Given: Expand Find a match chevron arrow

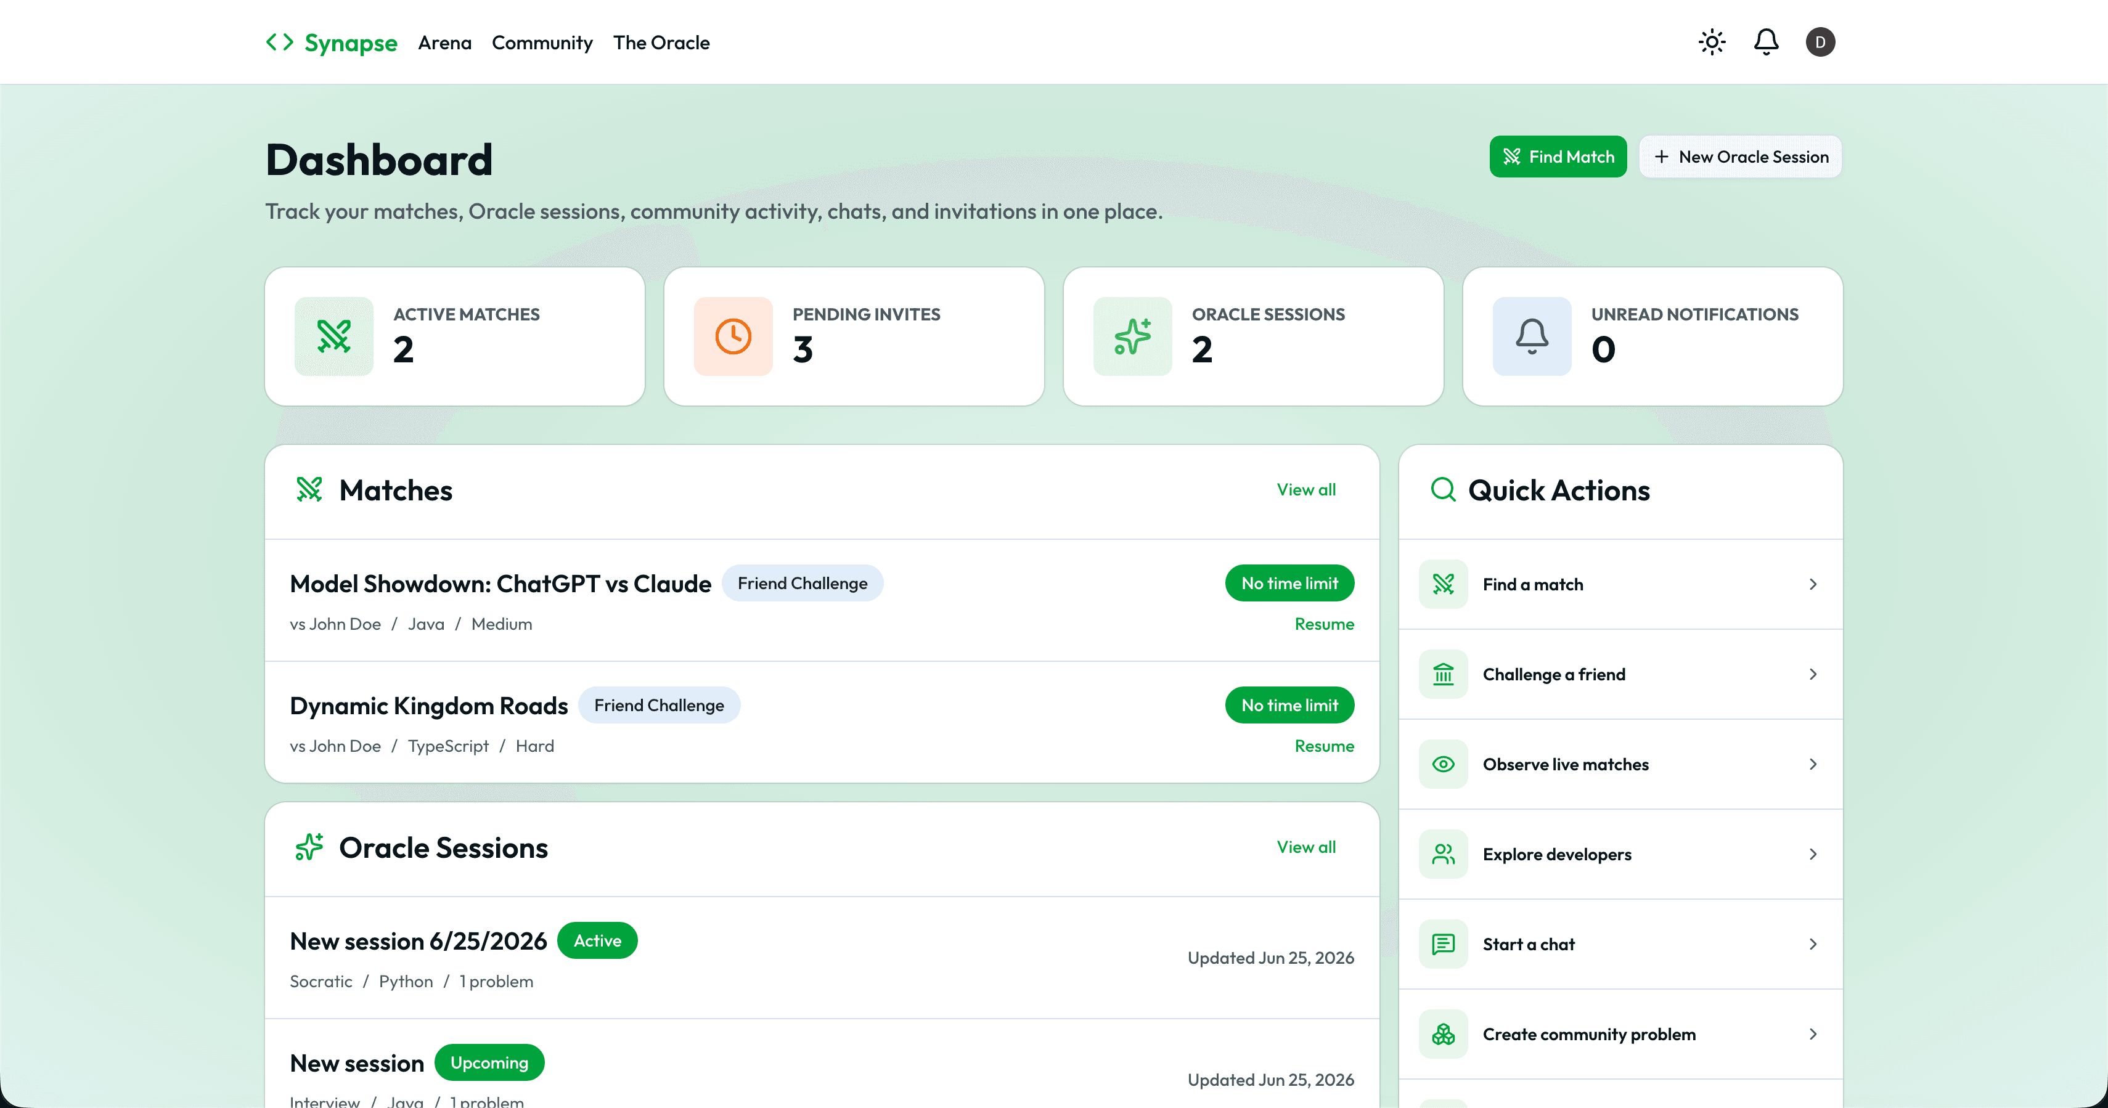Looking at the screenshot, I should pyautogui.click(x=1813, y=584).
